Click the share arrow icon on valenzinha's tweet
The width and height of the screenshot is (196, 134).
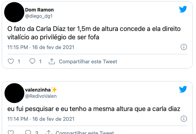[49, 132]
